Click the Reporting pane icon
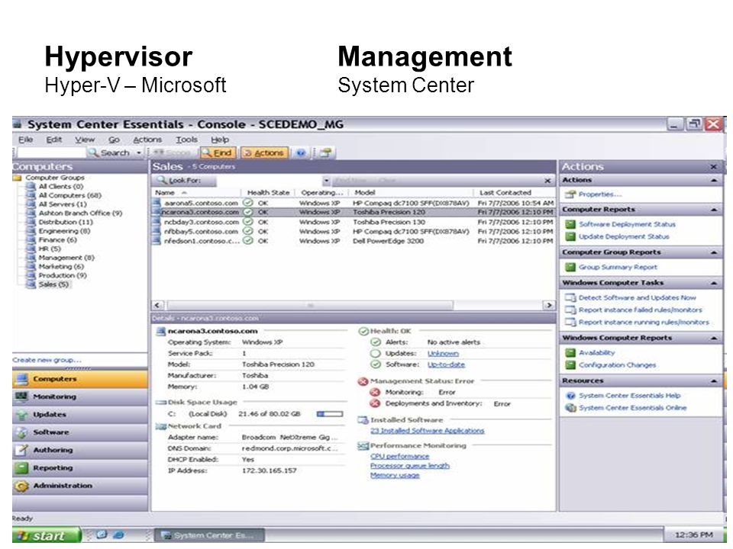733x549 pixels. click(21, 467)
